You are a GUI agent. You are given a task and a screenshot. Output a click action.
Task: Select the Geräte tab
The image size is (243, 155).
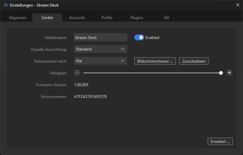(x=47, y=18)
